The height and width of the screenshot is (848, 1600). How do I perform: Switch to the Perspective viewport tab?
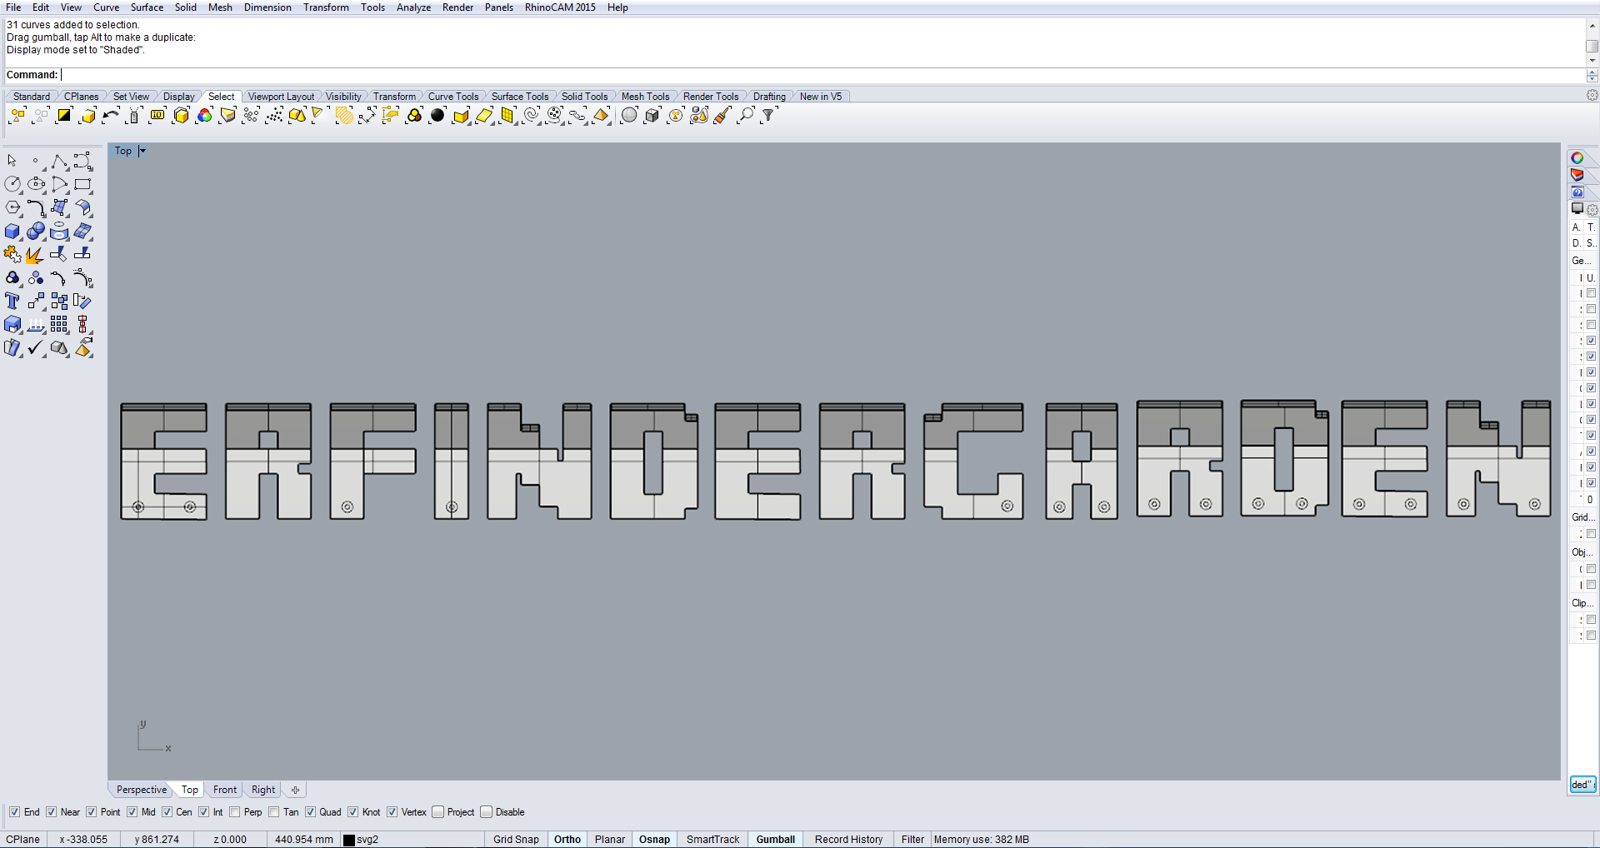pos(142,790)
